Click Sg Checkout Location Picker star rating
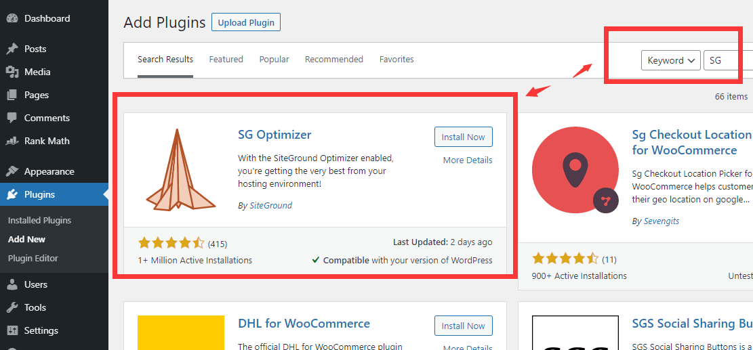This screenshot has height=350, width=753. [x=565, y=259]
